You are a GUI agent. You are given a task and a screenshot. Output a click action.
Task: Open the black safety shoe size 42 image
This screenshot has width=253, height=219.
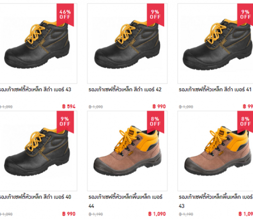click(x=127, y=44)
